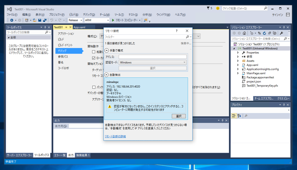Select the ビルド イベント properties page
The width and height of the screenshot is (297, 170).
pyautogui.click(x=65, y=45)
